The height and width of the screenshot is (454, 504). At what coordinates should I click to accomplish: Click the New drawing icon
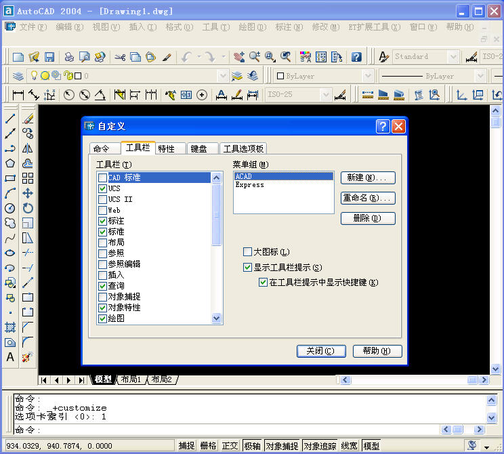point(18,57)
